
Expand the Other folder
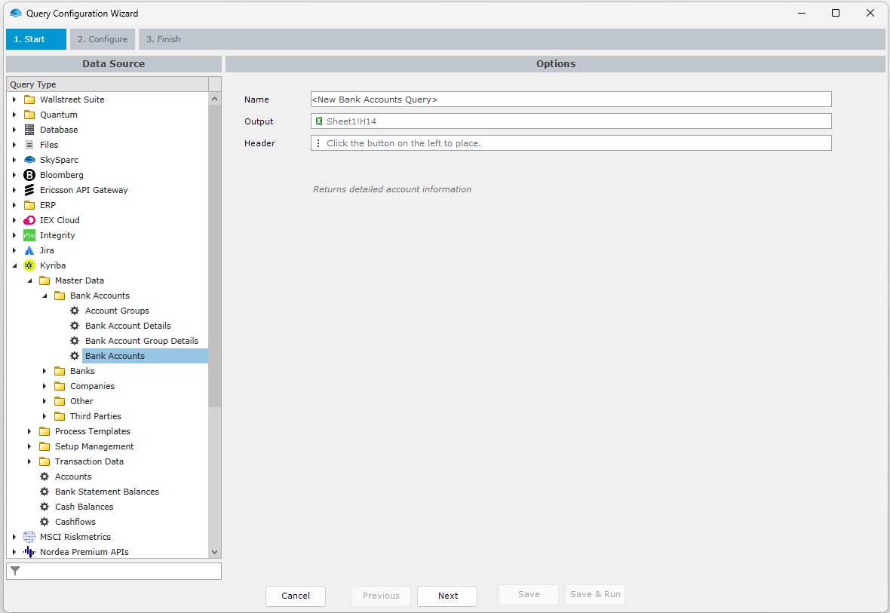(x=44, y=401)
